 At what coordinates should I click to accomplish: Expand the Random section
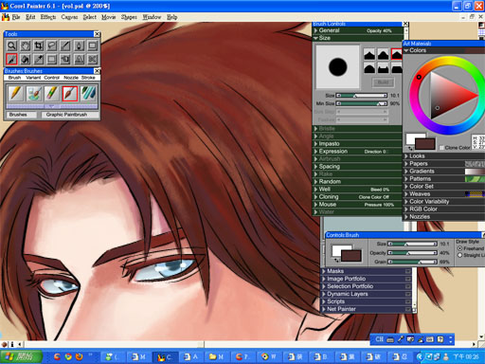coord(315,181)
